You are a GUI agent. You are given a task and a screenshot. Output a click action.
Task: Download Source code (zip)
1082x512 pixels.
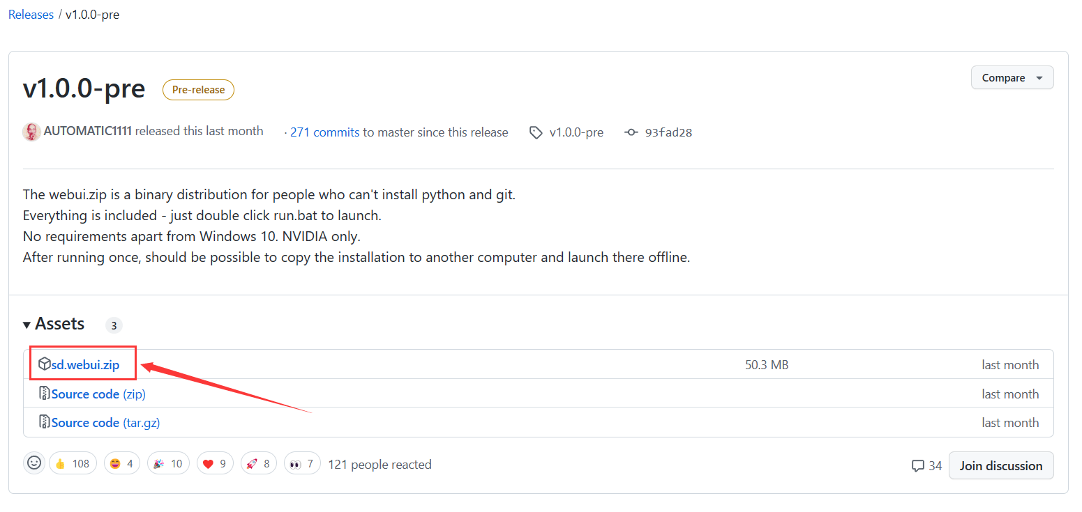pos(98,394)
